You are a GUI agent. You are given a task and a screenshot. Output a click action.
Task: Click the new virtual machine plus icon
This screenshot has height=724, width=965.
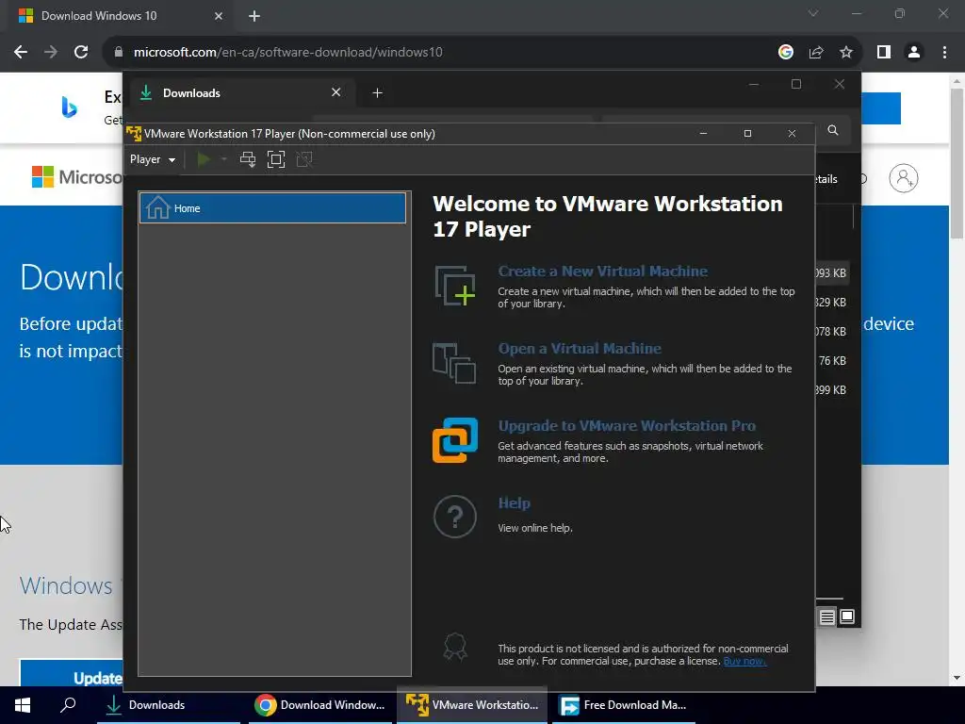[x=455, y=286]
